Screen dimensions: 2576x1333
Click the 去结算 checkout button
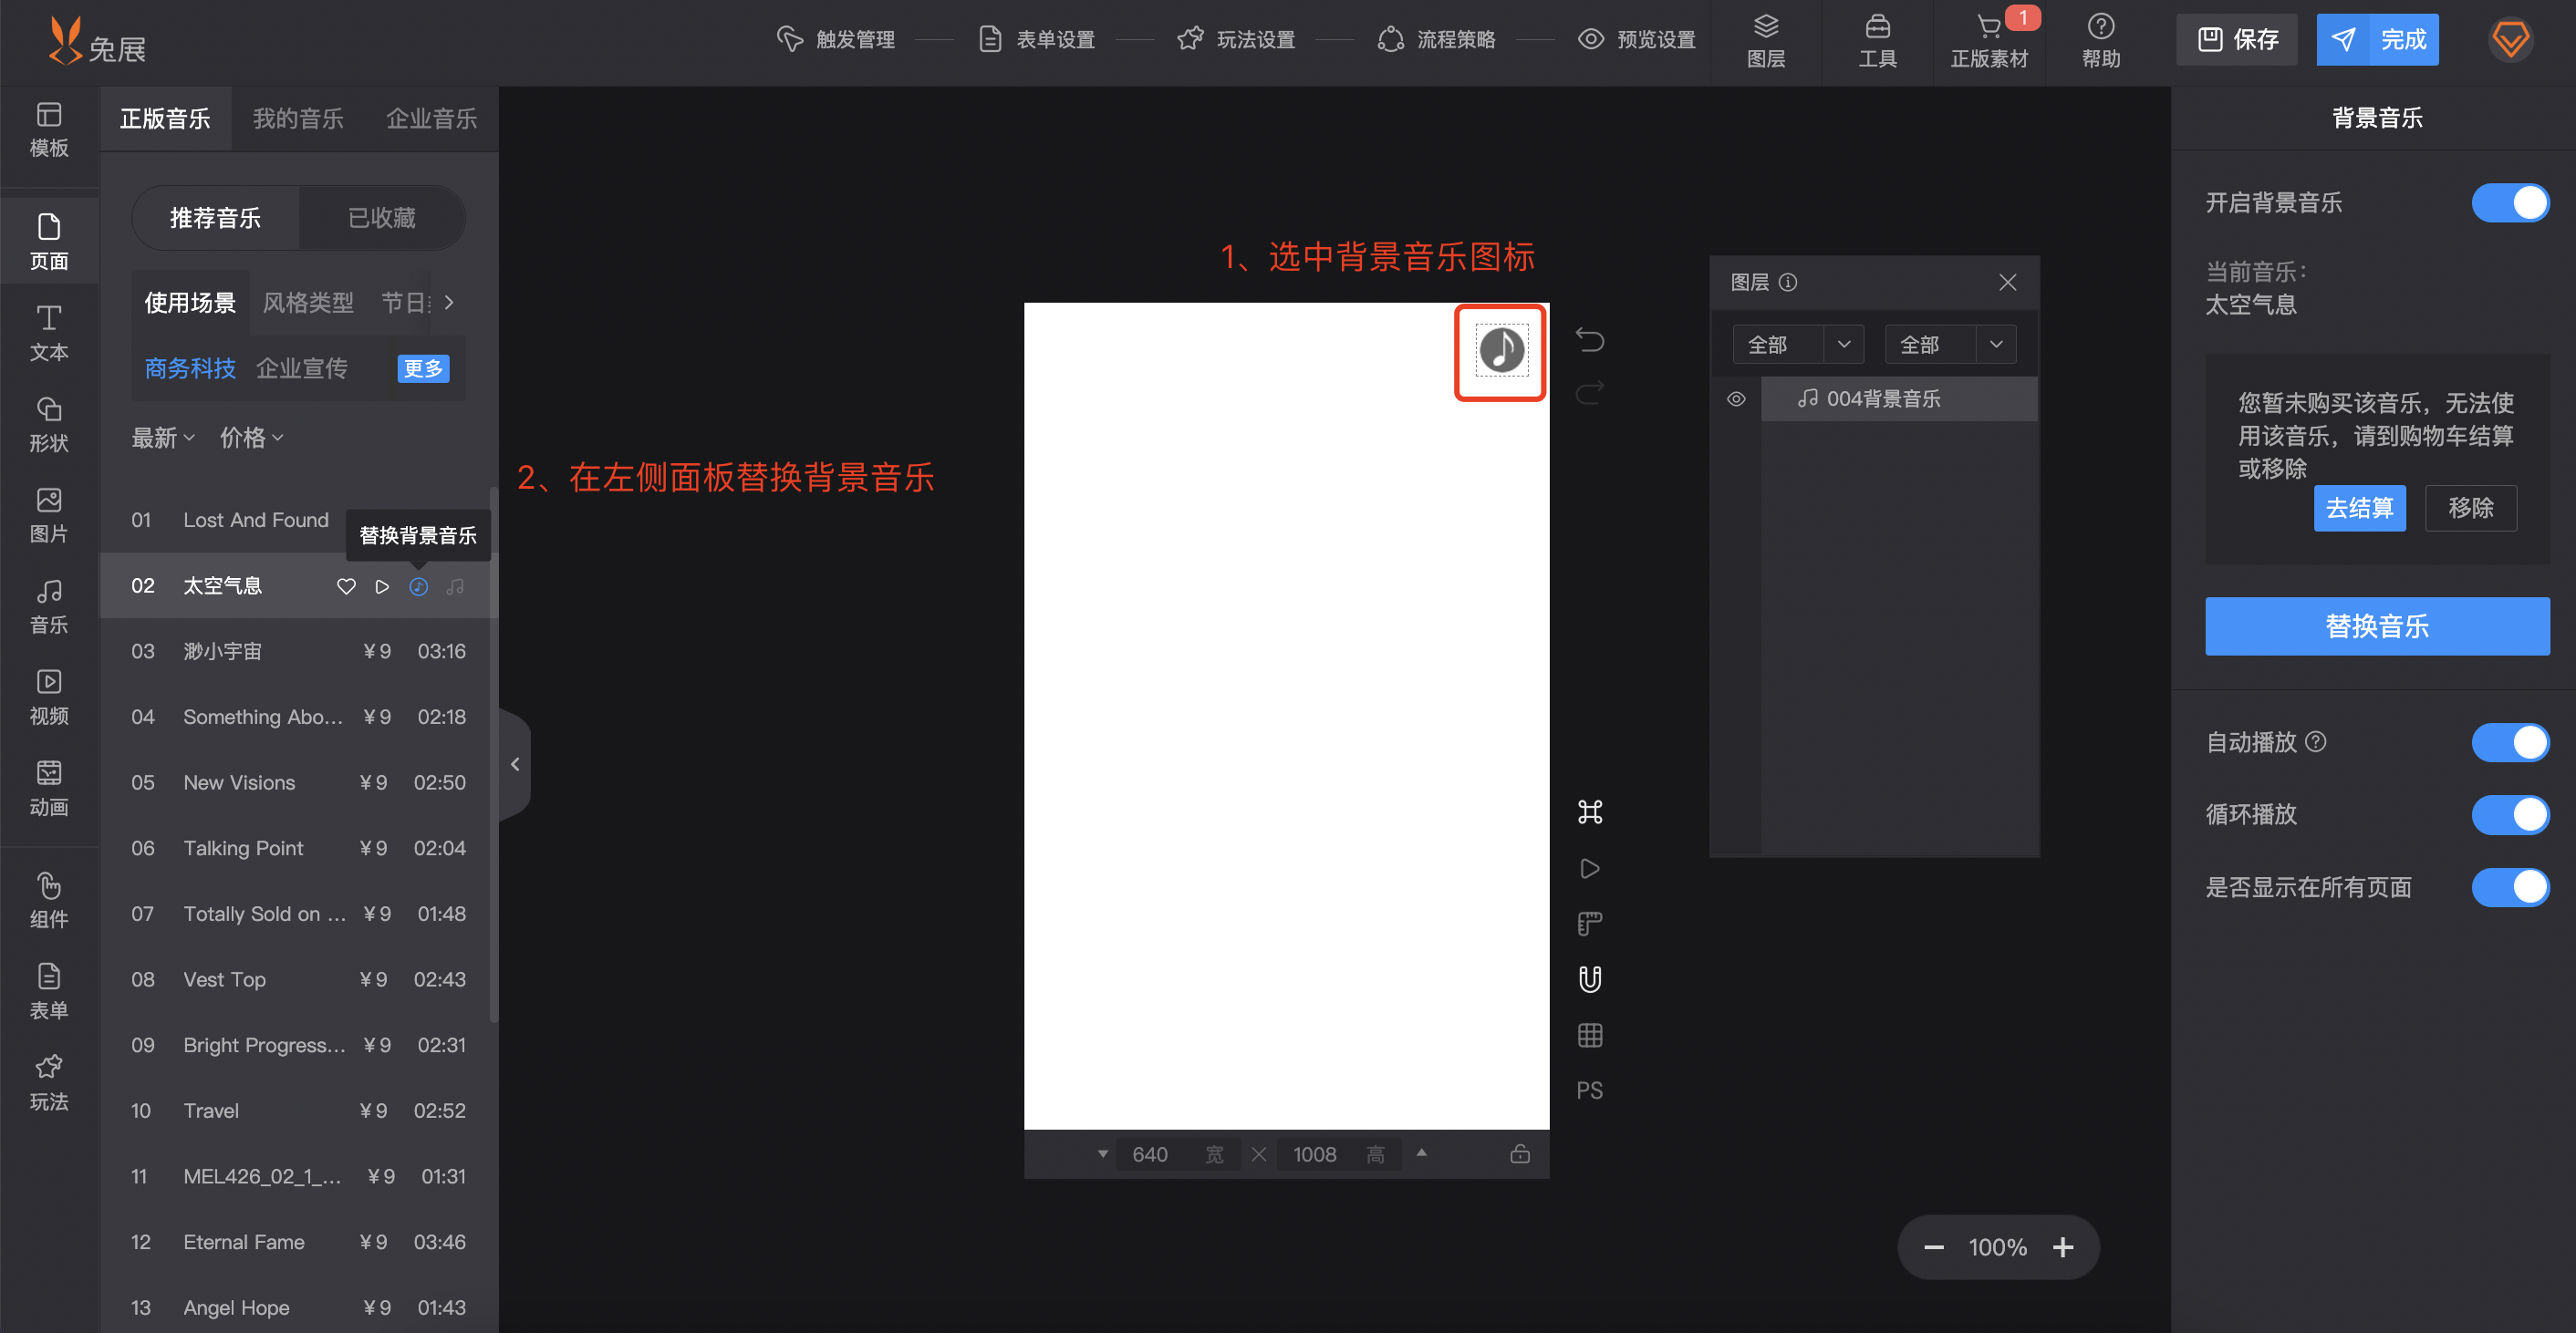pos(2359,508)
